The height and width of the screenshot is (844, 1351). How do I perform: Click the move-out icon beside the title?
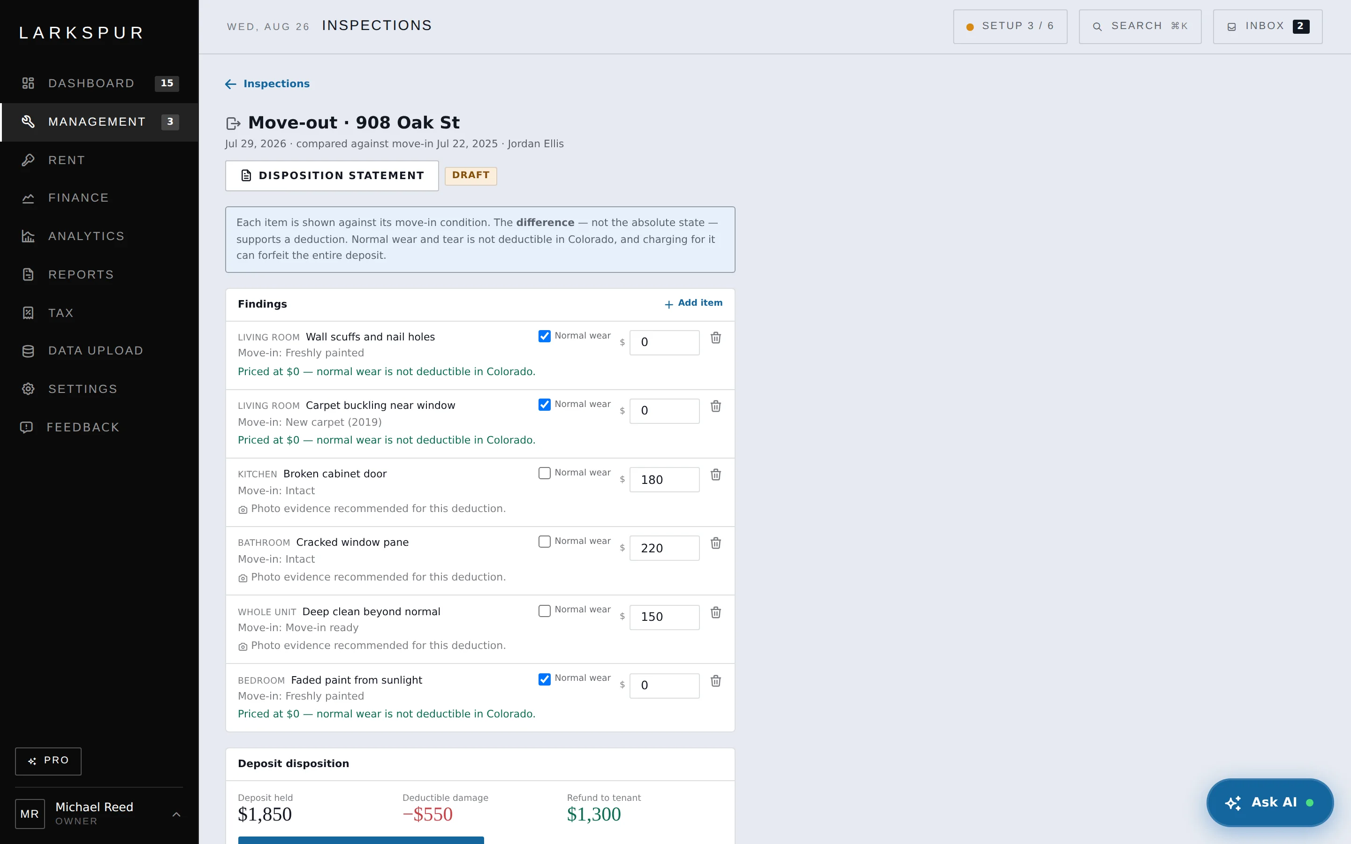pos(233,123)
